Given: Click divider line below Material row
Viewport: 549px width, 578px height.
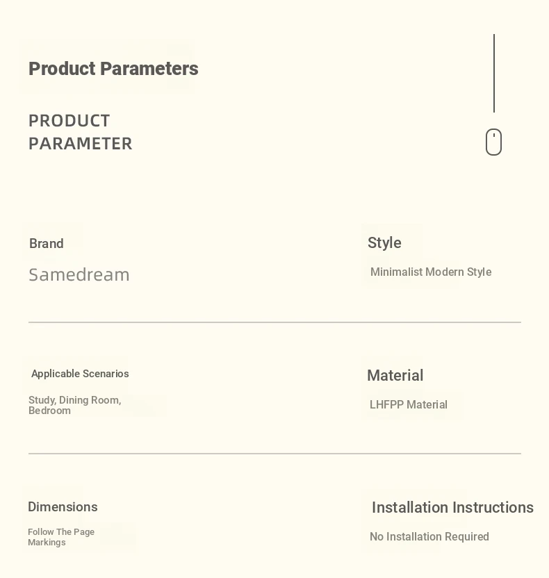Looking at the screenshot, I should tap(274, 454).
